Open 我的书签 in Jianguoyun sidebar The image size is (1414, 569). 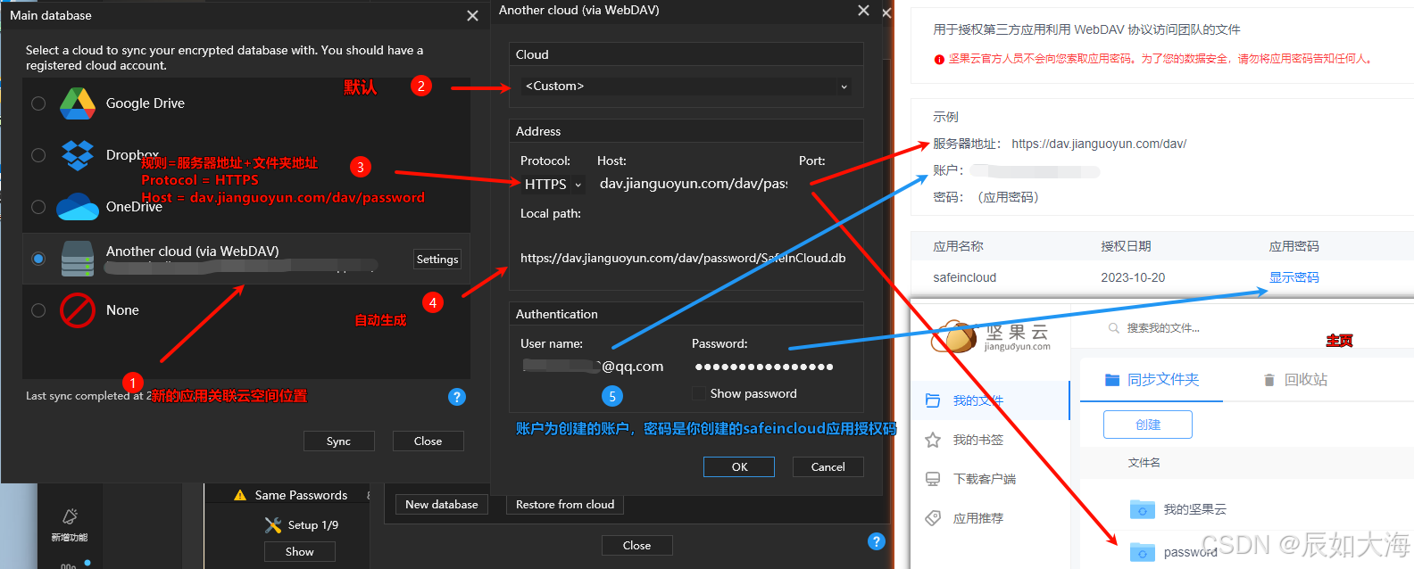tap(990, 440)
